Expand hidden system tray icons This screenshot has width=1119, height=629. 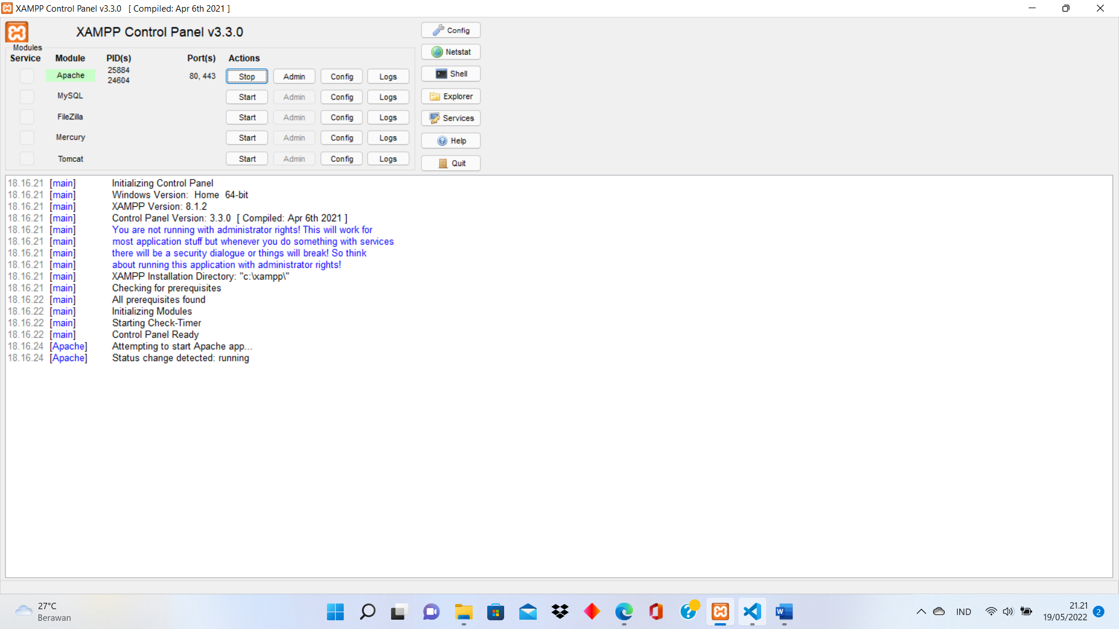[x=921, y=612]
